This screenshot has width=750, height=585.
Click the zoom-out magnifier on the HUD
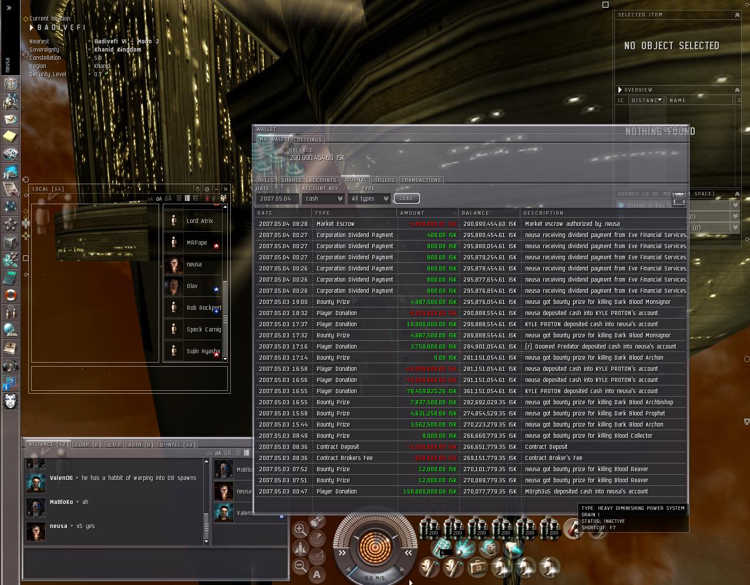pos(300,566)
